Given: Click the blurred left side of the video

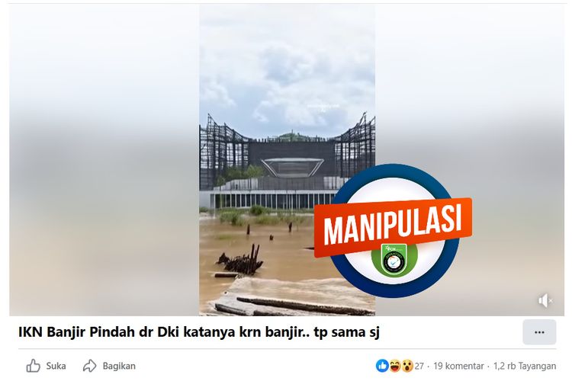Looking at the screenshot, I should coord(104,161).
